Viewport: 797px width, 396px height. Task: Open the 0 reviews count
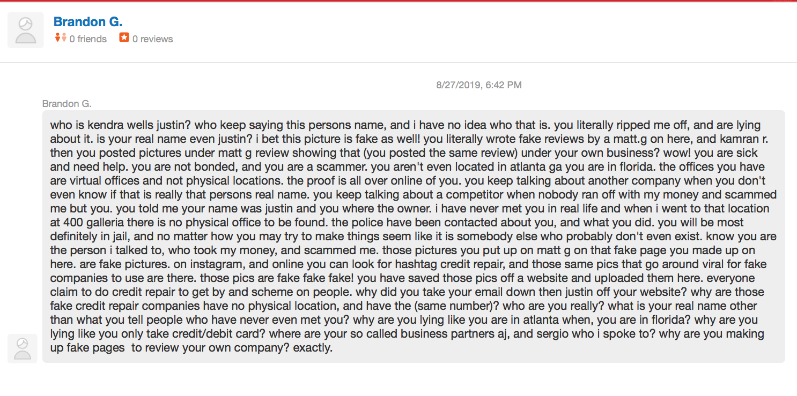(152, 39)
